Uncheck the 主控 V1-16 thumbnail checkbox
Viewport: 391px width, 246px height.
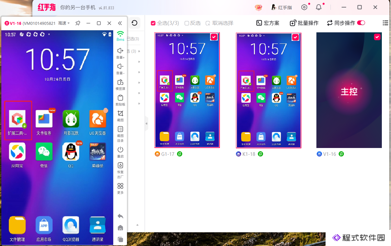coord(377,37)
